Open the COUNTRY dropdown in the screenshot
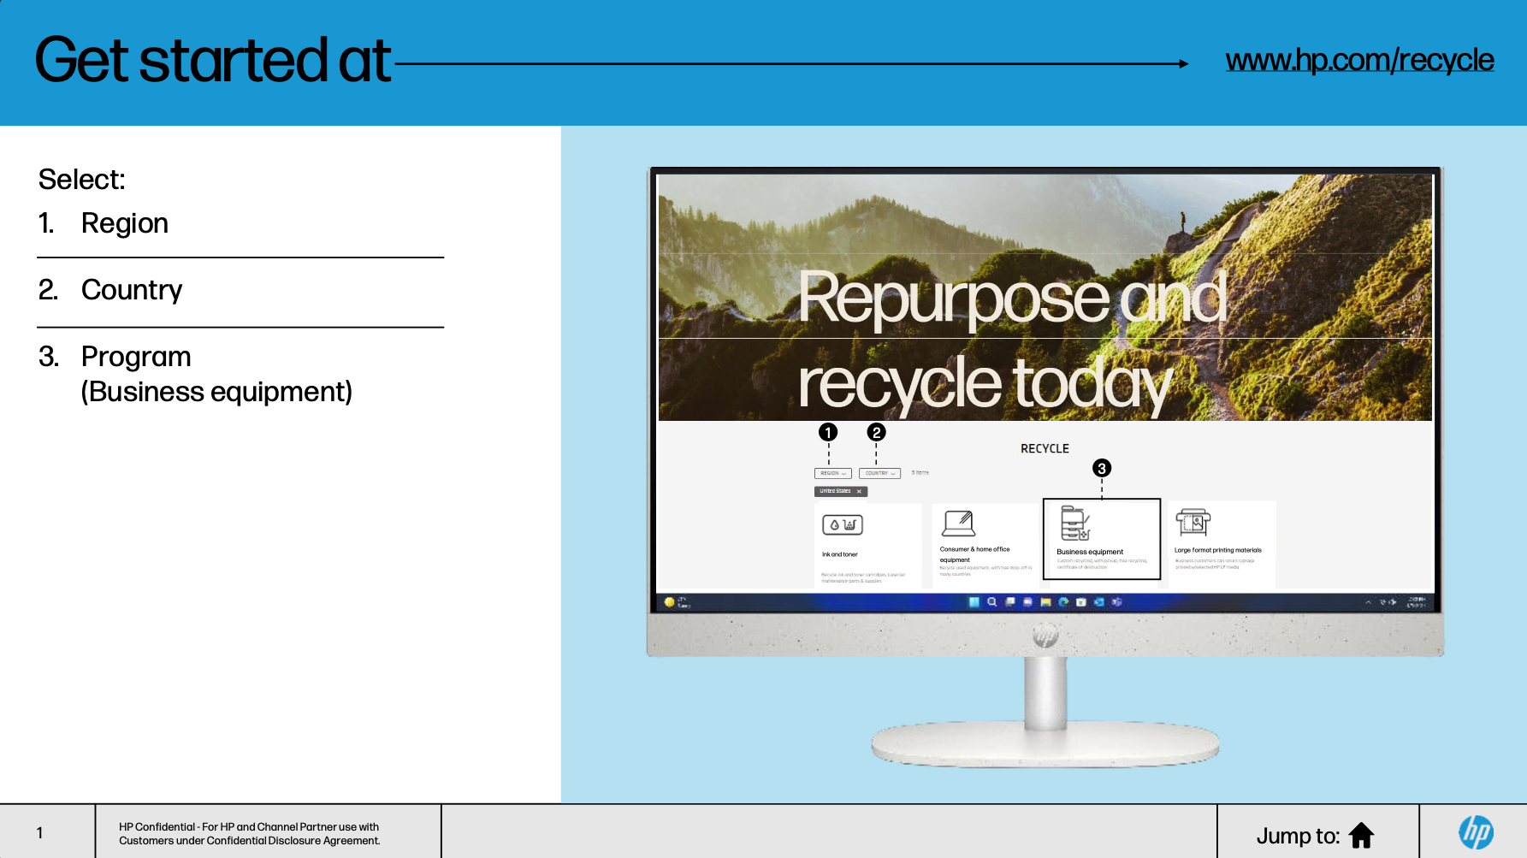 [879, 473]
